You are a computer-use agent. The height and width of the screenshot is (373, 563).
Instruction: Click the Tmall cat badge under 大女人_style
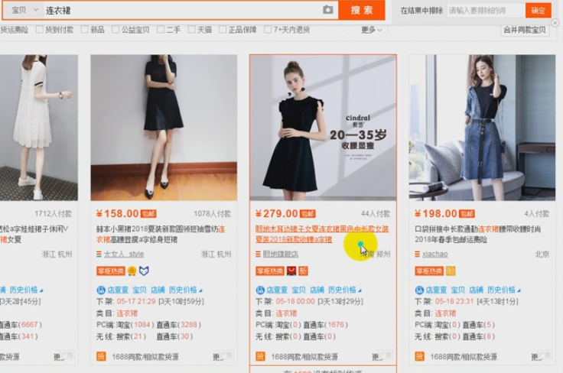click(144, 271)
